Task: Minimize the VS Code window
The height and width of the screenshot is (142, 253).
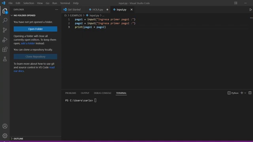Action: (x=245, y=3)
